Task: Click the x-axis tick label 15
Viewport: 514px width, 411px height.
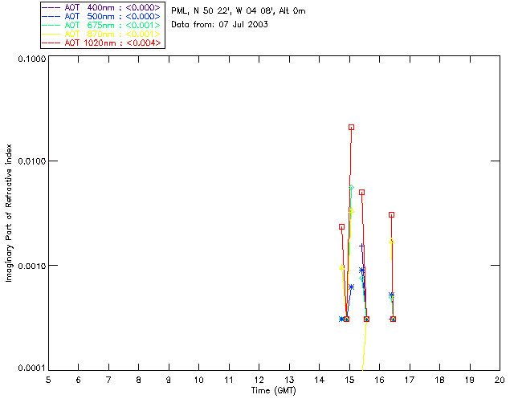Action: click(x=349, y=380)
